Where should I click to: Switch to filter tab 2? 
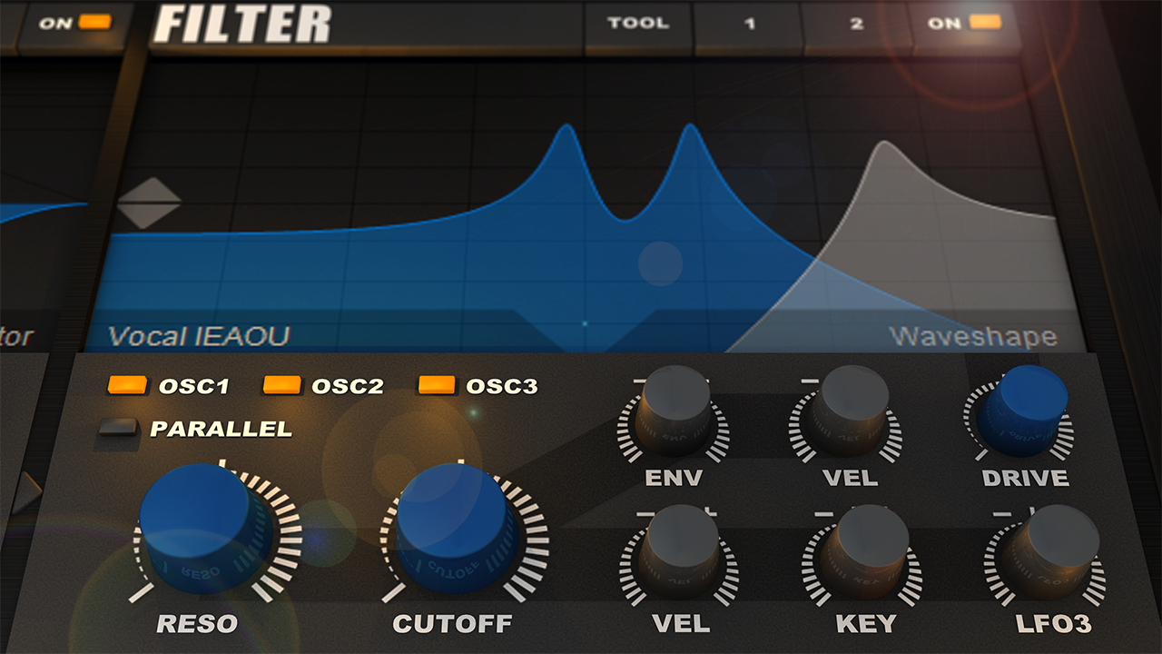point(857,25)
